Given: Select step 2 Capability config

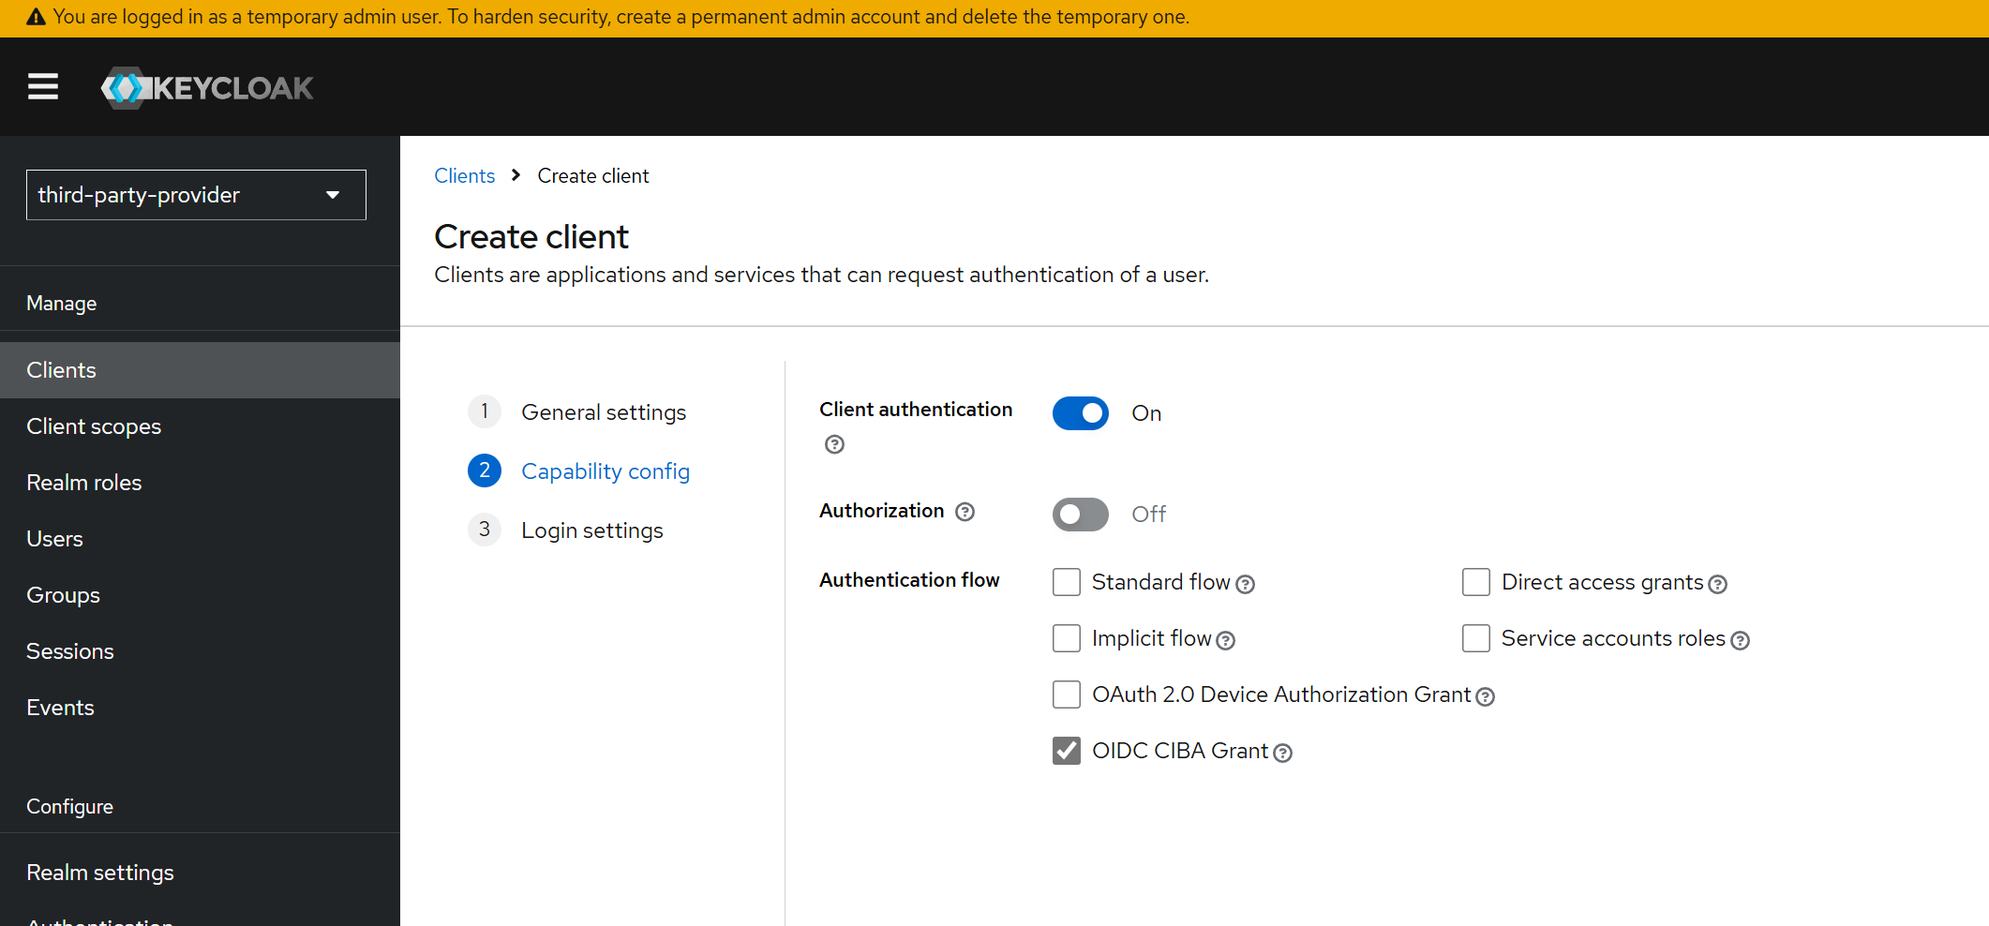Looking at the screenshot, I should pos(578,471).
